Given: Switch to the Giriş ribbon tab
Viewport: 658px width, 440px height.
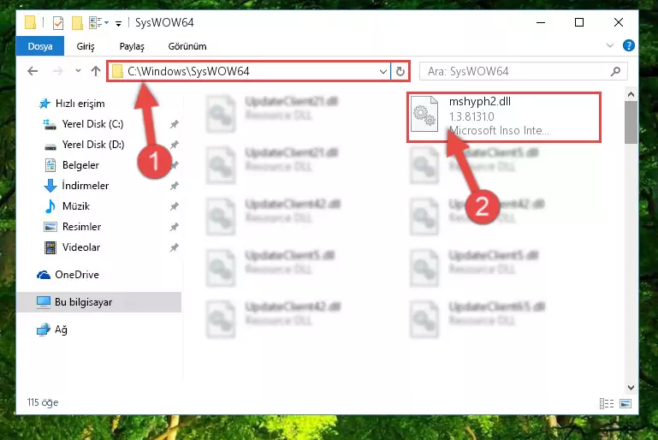Looking at the screenshot, I should point(86,46).
